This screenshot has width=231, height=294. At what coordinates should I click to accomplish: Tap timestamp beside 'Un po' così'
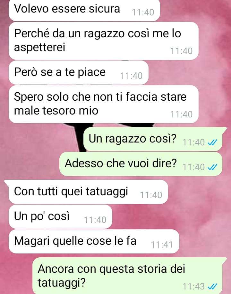(x=95, y=220)
